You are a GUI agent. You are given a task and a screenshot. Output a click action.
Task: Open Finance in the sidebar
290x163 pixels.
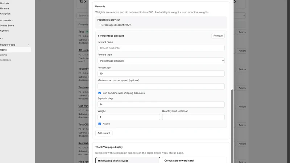click(4, 8)
